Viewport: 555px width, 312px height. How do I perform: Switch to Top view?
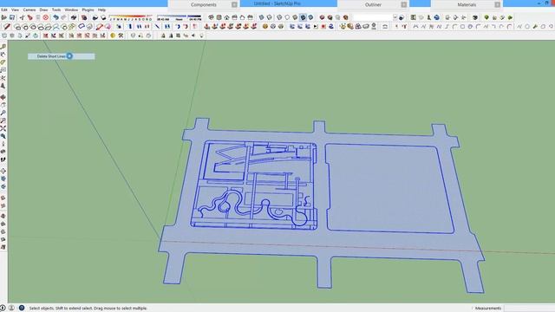[219, 17]
